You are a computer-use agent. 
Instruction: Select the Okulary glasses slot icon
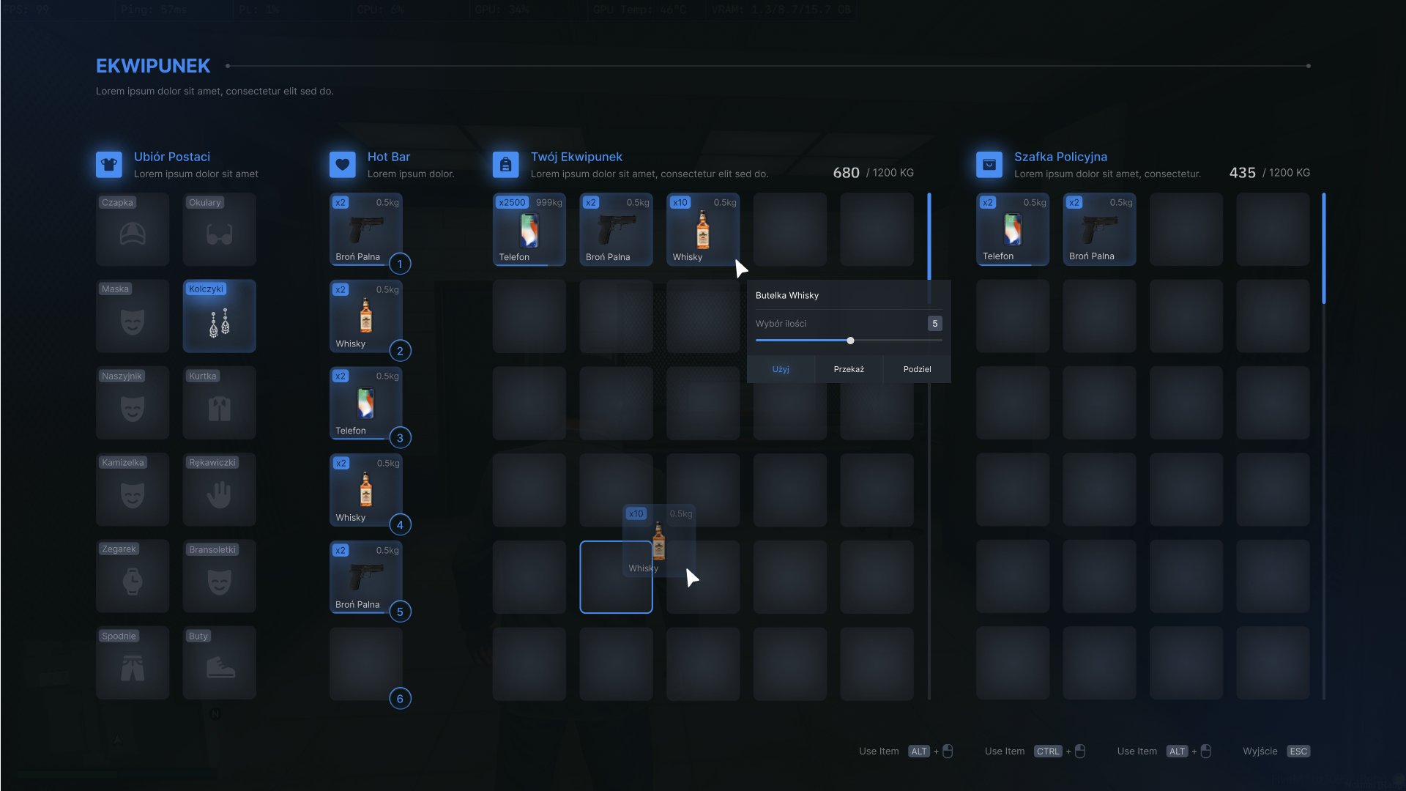click(219, 229)
